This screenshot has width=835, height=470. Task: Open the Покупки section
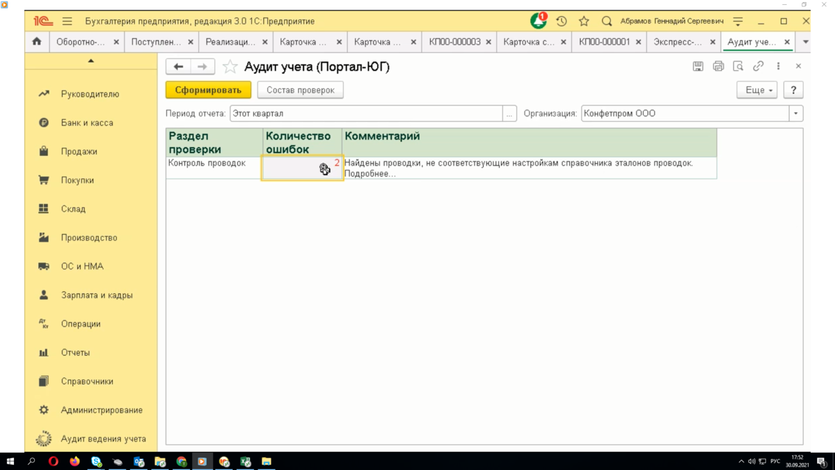77,180
